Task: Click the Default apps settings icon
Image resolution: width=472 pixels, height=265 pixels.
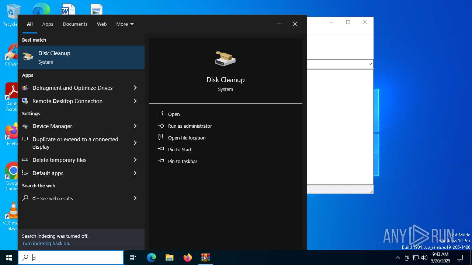Action: coord(25,173)
